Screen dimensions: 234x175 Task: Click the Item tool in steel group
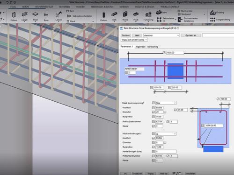70,11
